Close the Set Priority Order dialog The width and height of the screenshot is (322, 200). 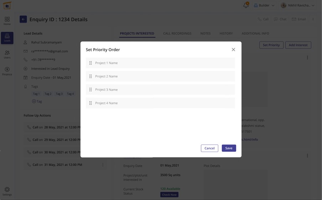[233, 49]
